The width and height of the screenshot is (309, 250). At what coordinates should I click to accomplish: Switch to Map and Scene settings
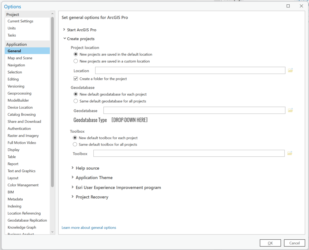(x=20, y=58)
